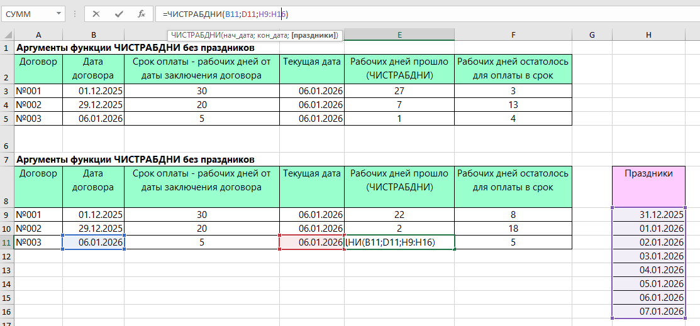Click into the formula bar text
This screenshot has height=326, width=700.
(x=225, y=14)
